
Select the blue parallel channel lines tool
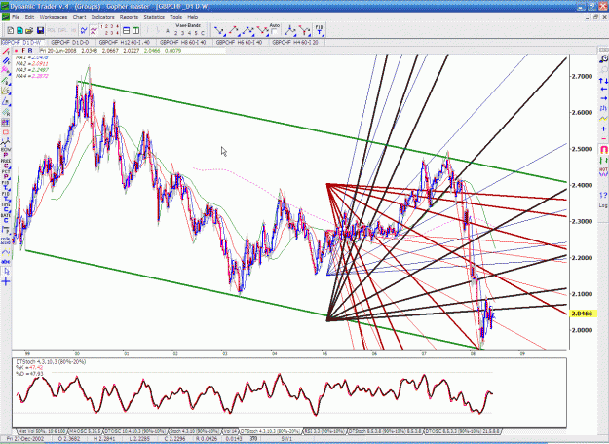6,61
